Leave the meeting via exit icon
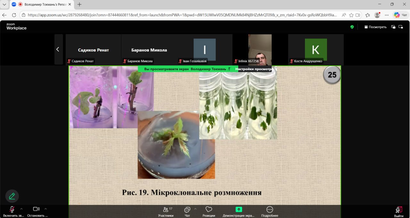The height and width of the screenshot is (218, 410). (x=399, y=212)
